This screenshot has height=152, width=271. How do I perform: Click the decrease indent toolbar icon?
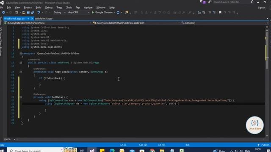coord(199,12)
